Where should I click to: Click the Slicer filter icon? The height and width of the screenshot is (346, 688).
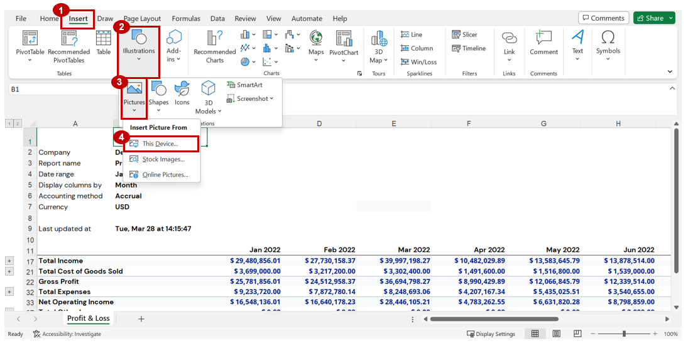pos(464,34)
